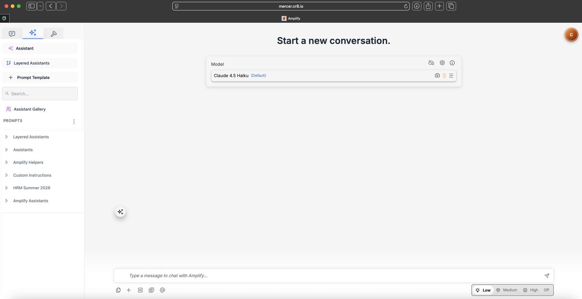
Task: Toggle the cloud-off storage icon
Action: 431,63
